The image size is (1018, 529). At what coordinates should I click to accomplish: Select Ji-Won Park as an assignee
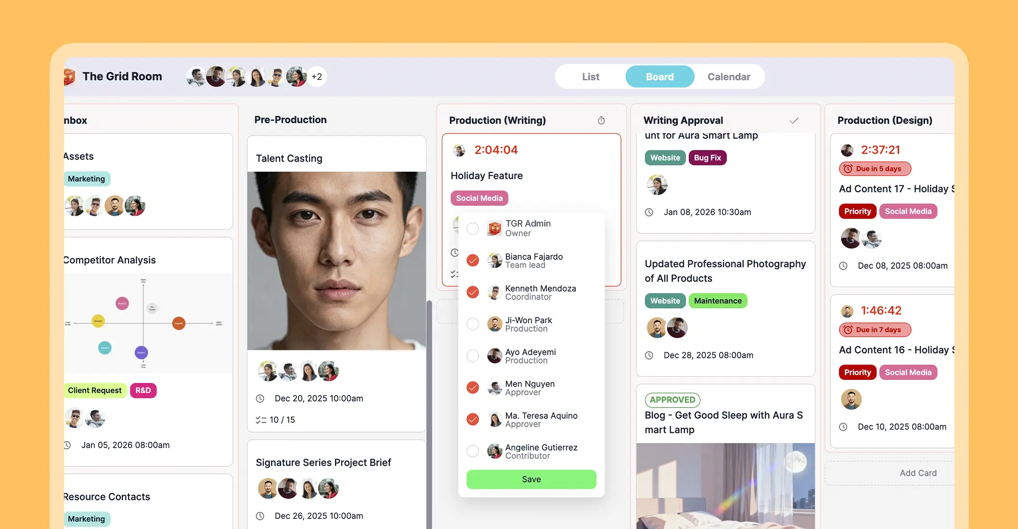473,324
